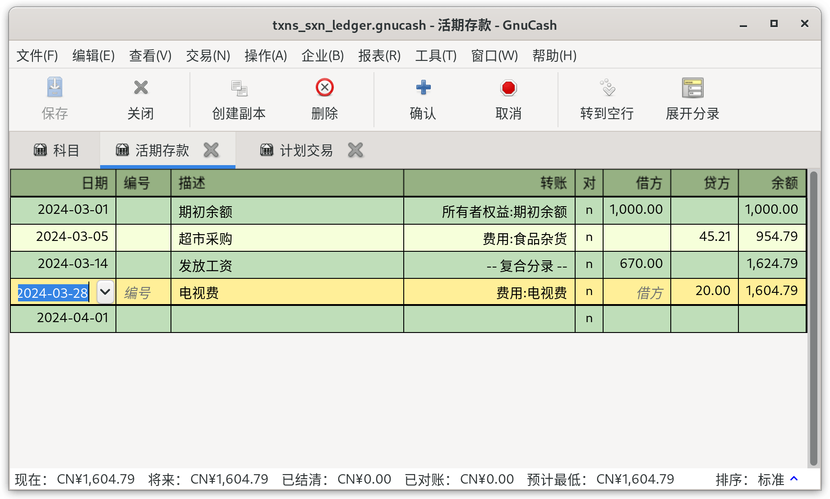Click the account icon on 计划交易 tab

[267, 149]
